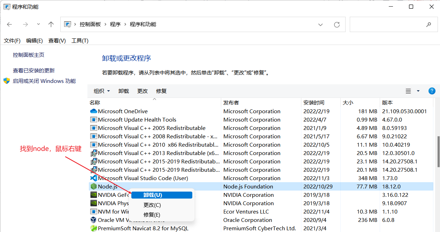
Task: Select Microsoft Update Health Tools row
Action: [261, 120]
